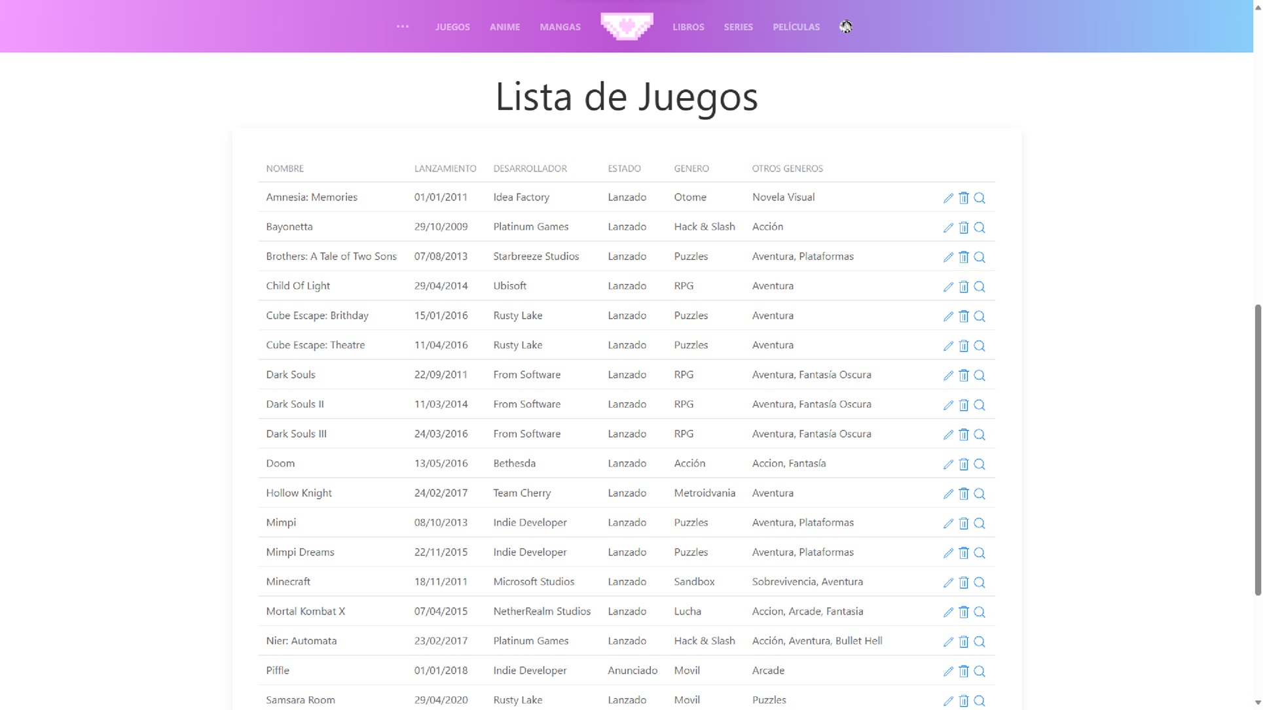
Task: Go to the LIBROS section
Action: pos(687,27)
